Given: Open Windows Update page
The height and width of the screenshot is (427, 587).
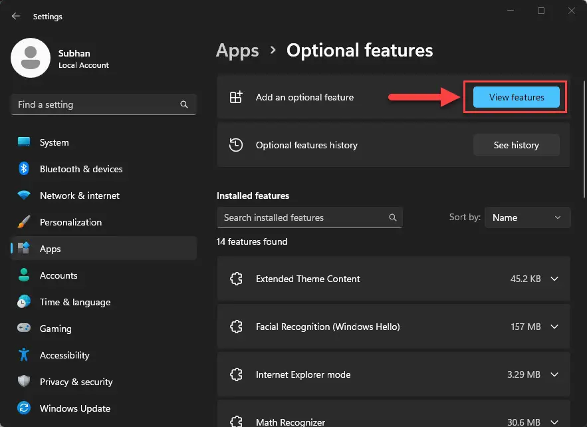Looking at the screenshot, I should [104, 408].
